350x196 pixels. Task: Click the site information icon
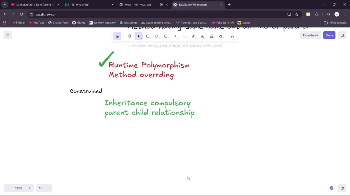click(x=31, y=14)
